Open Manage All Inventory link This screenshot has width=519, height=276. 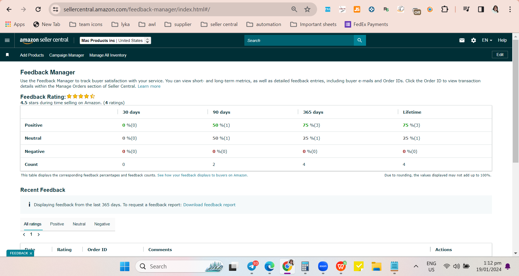108,55
